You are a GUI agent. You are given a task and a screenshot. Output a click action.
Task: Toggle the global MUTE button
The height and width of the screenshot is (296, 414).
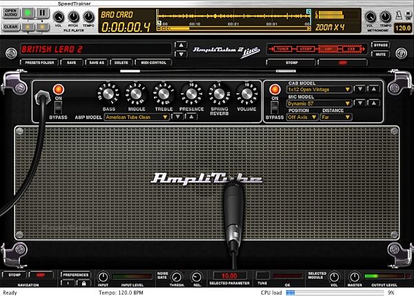pyautogui.click(x=380, y=55)
